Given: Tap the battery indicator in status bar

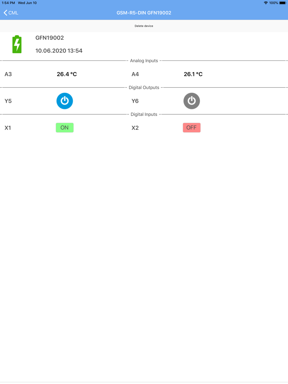Looking at the screenshot, I should [283, 3].
